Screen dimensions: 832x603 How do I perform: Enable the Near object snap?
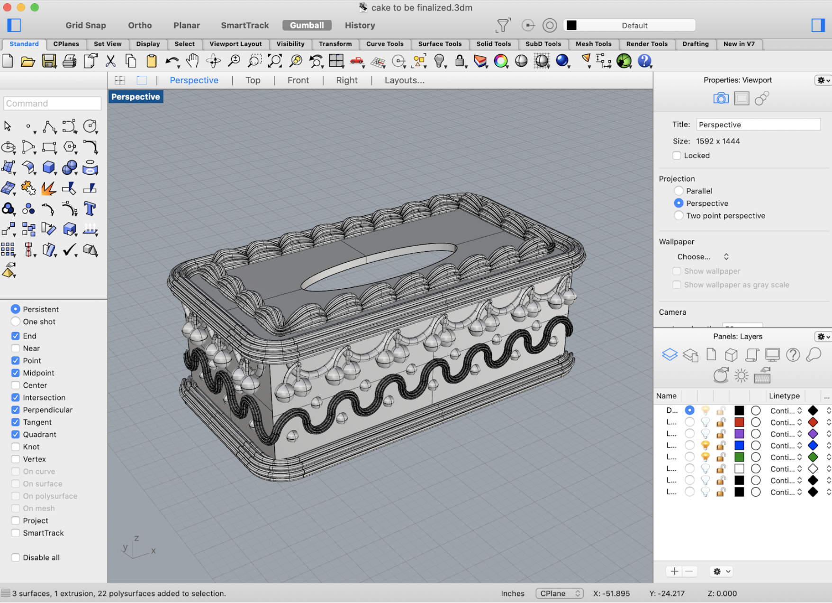pyautogui.click(x=16, y=348)
